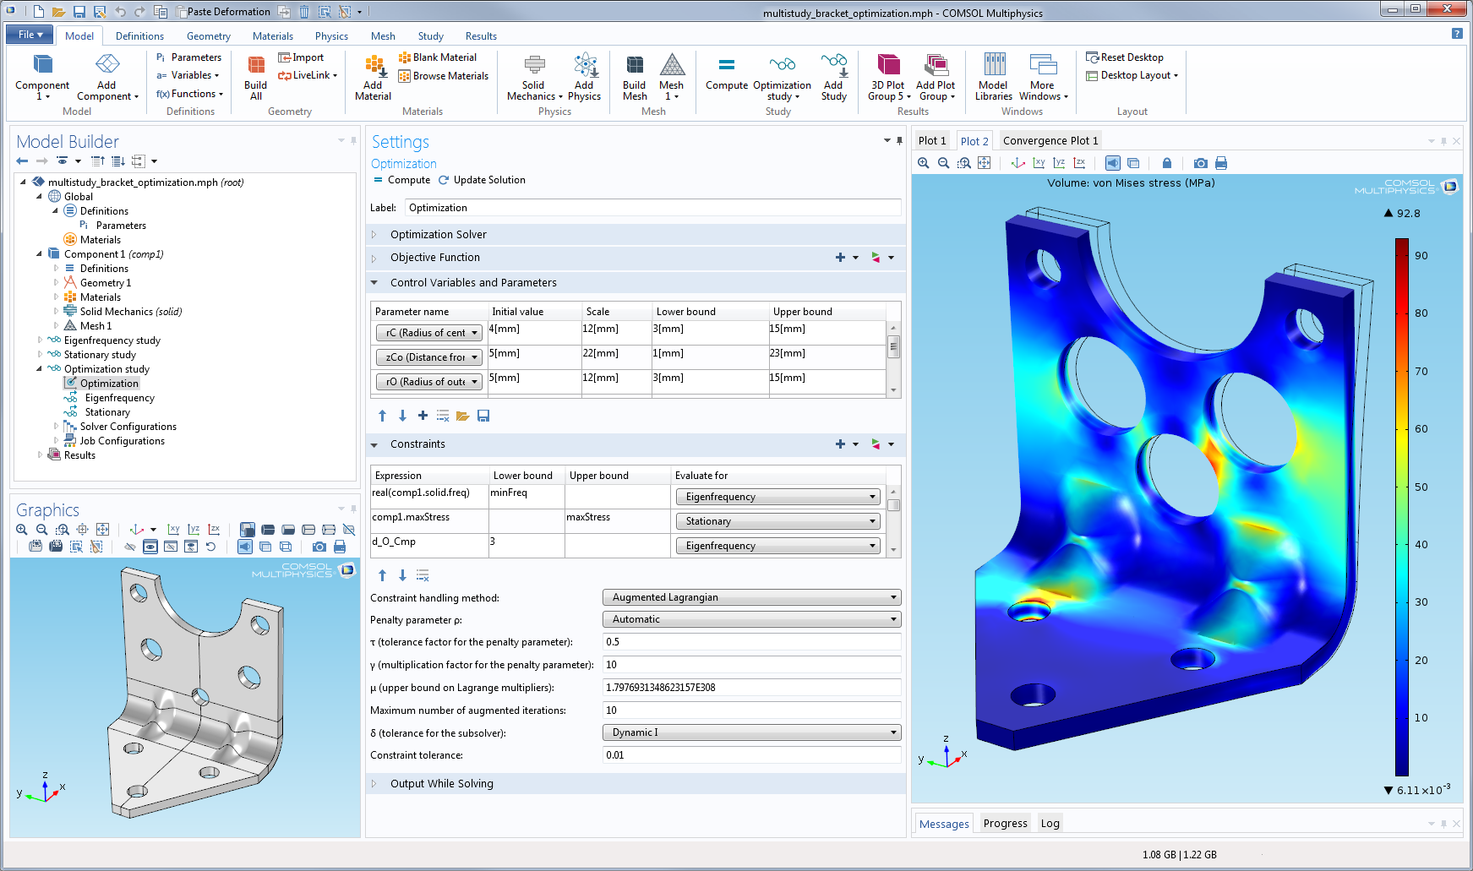The height and width of the screenshot is (871, 1473).
Task: Toggle the lock in Plot 2 toolbar
Action: point(1166,163)
